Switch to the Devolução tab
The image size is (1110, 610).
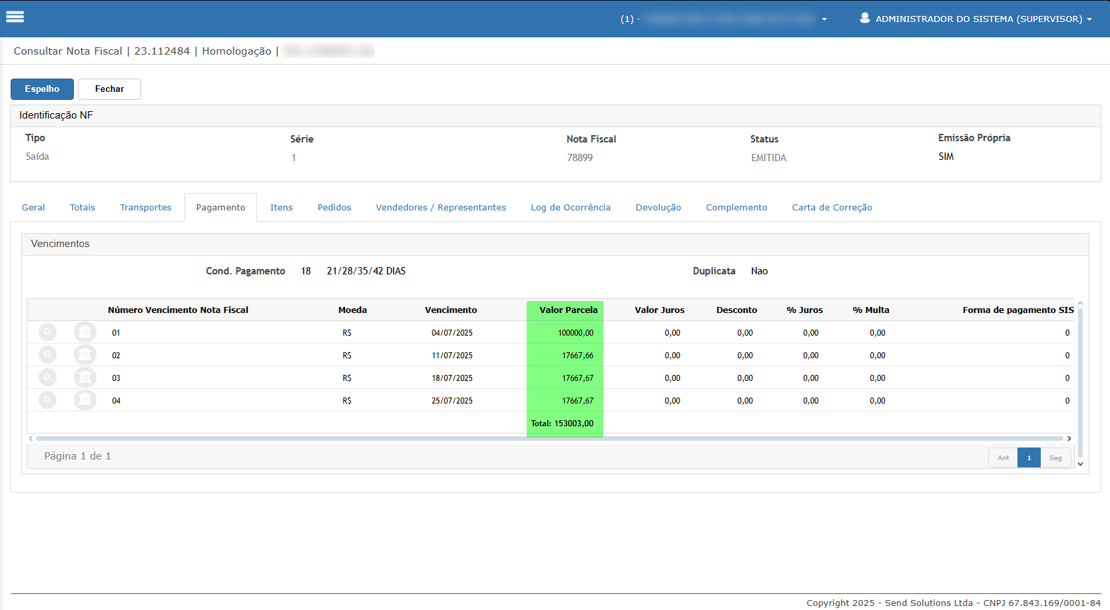click(659, 207)
